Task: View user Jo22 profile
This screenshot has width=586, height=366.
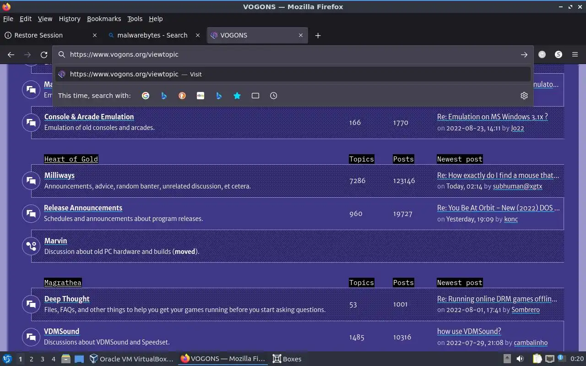Action: coord(517,128)
